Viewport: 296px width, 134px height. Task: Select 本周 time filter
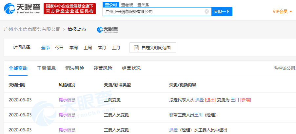point(73,48)
